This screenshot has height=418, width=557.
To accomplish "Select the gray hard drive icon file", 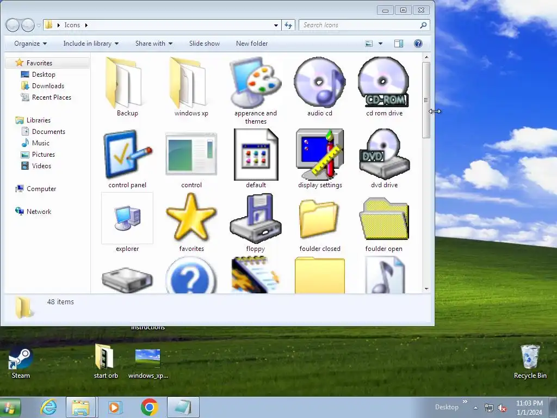I will pos(127,280).
